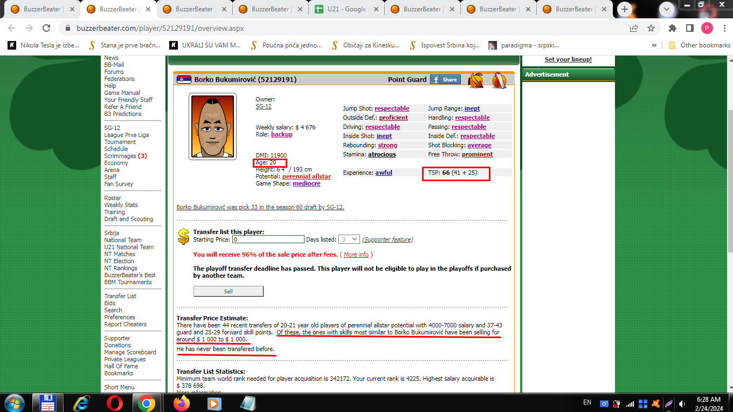Viewport: 733px width, 412px height.
Task: Click the Facebook Share button
Action: [x=445, y=80]
